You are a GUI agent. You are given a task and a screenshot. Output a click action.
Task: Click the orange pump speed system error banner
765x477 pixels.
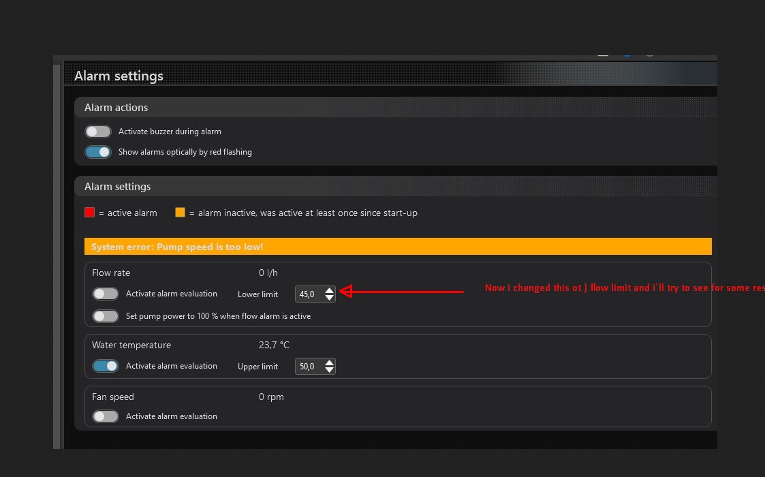point(397,247)
